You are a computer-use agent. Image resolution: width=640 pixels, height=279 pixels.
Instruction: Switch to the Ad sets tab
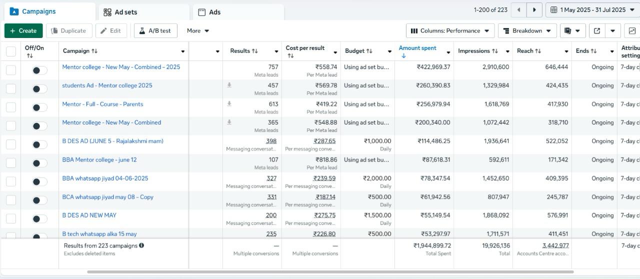point(143,12)
